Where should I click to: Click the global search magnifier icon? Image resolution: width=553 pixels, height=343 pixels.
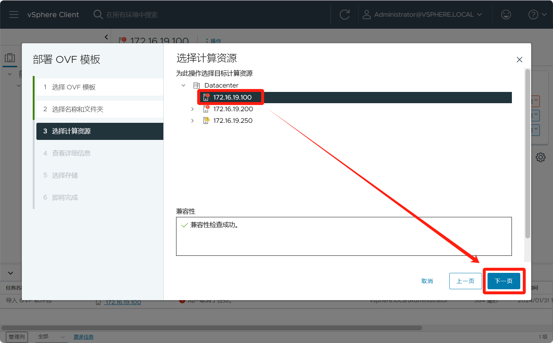(98, 15)
